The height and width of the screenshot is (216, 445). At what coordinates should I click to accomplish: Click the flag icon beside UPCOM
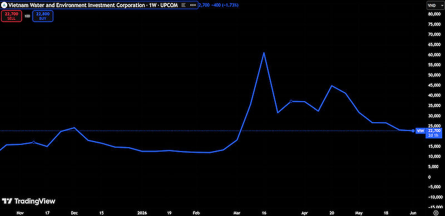[x=184, y=5]
